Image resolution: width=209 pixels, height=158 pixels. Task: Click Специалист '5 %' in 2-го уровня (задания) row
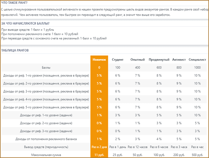pos(197,123)
